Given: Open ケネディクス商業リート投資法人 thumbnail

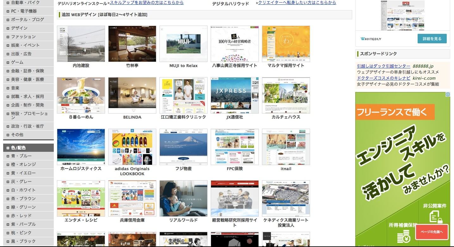Looking at the screenshot, I should [286, 199].
